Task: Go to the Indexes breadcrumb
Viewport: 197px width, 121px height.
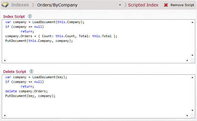Action: coord(20,5)
